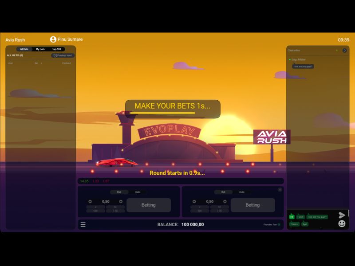Click the 14.85 multiplier in history
The image size is (355, 266).
tap(85, 180)
